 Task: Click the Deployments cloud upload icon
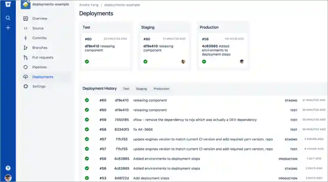click(25, 77)
